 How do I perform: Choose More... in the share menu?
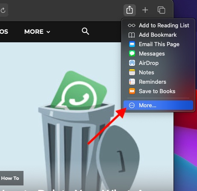[x=158, y=105]
